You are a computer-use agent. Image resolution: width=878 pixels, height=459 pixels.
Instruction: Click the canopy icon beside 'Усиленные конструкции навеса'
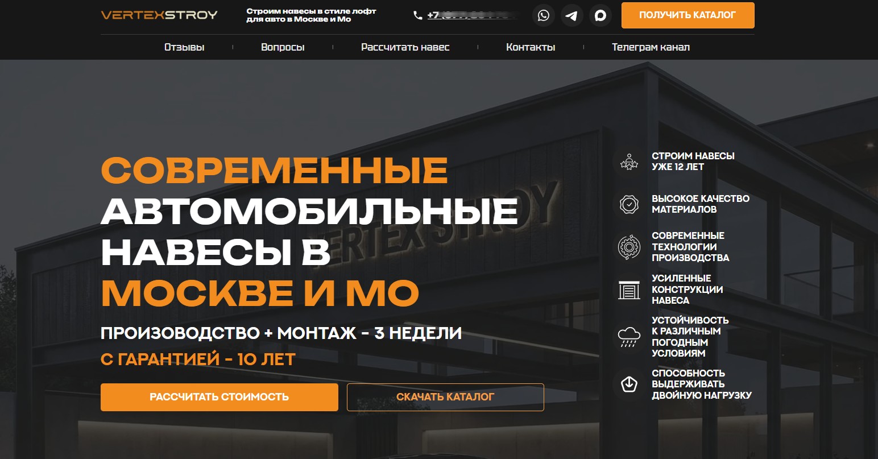pyautogui.click(x=629, y=290)
